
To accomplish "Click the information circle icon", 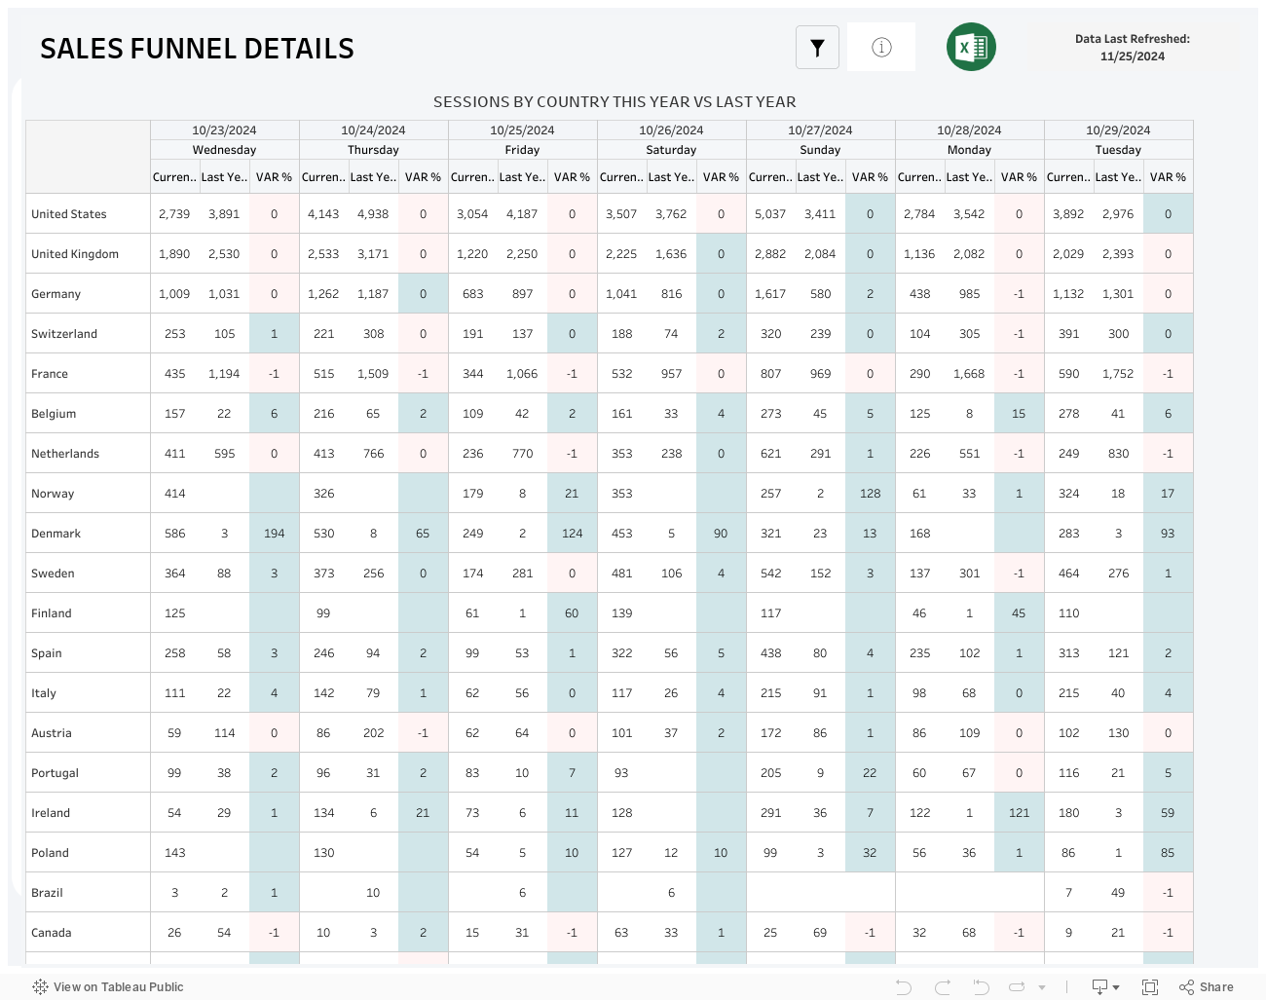I will [x=881, y=47].
